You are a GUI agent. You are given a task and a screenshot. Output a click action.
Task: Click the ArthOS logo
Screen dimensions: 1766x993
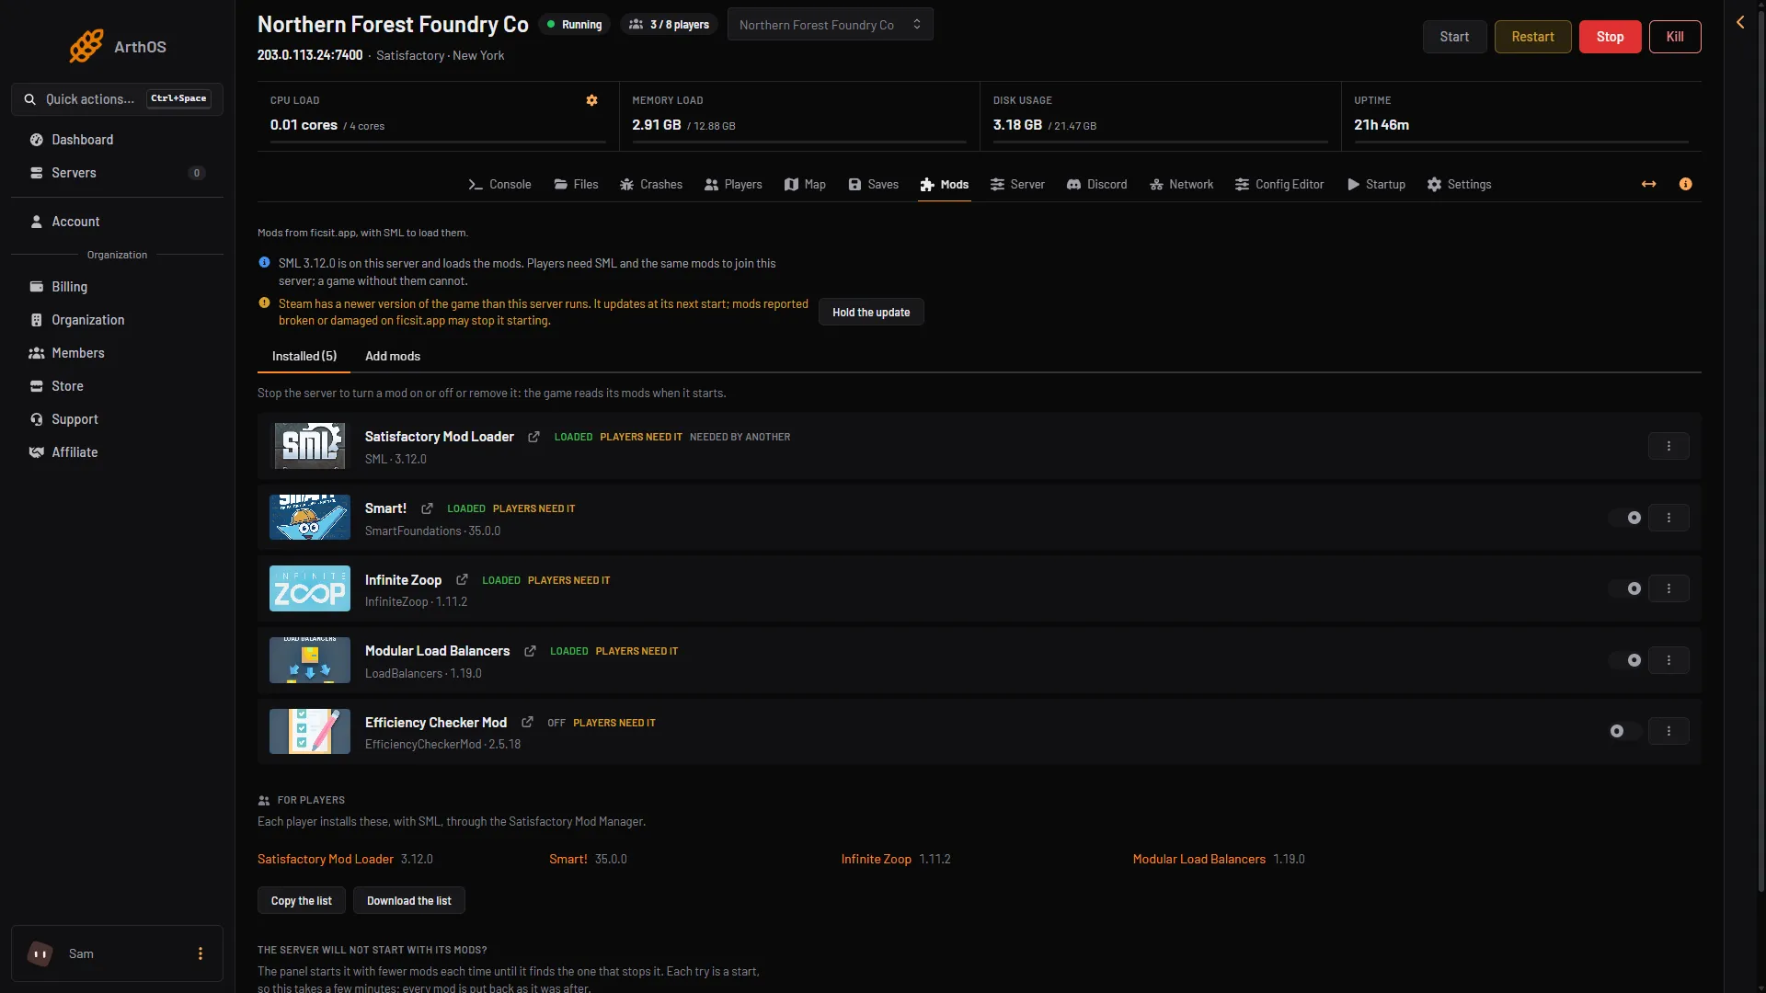point(118,46)
